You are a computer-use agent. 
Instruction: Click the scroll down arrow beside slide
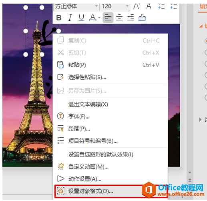coord(190,173)
